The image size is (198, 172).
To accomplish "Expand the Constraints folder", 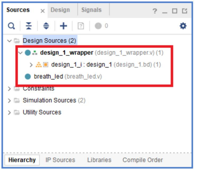I will tap(9, 89).
